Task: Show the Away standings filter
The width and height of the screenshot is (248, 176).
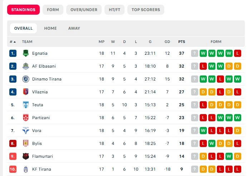Action: click(x=74, y=28)
